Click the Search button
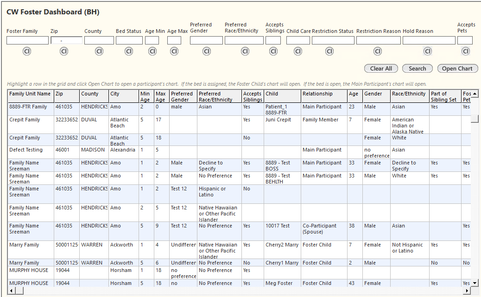Viewport: 481px width, 297px height. (x=417, y=69)
